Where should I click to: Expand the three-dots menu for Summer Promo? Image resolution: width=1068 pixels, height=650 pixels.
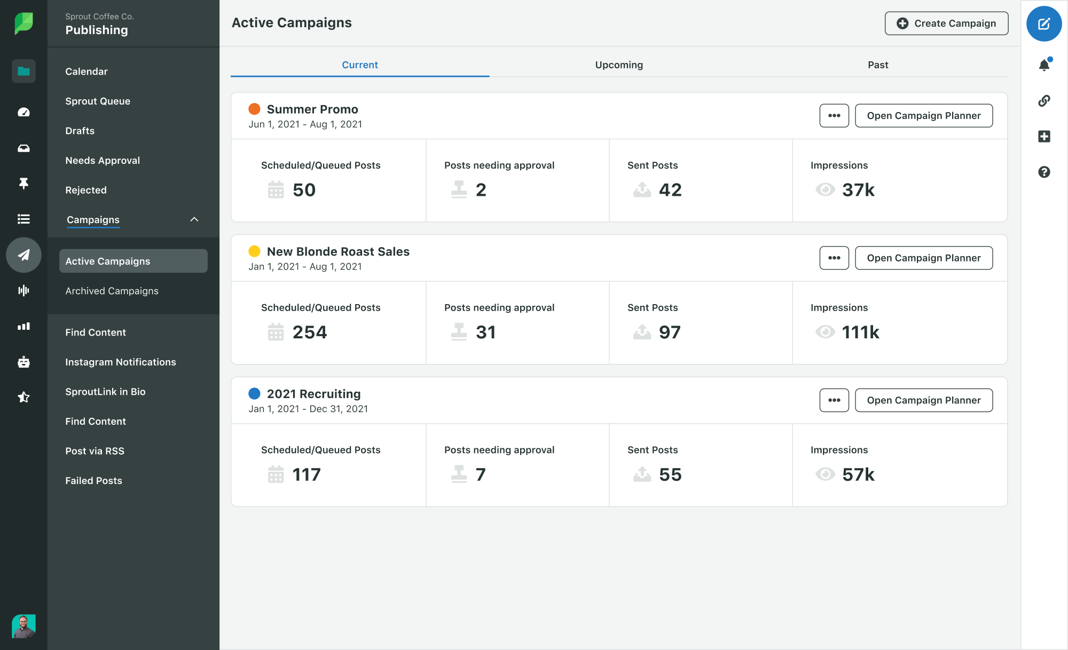coord(835,115)
